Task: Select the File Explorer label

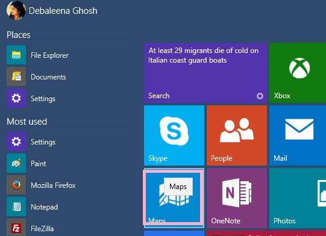Action: click(x=49, y=55)
